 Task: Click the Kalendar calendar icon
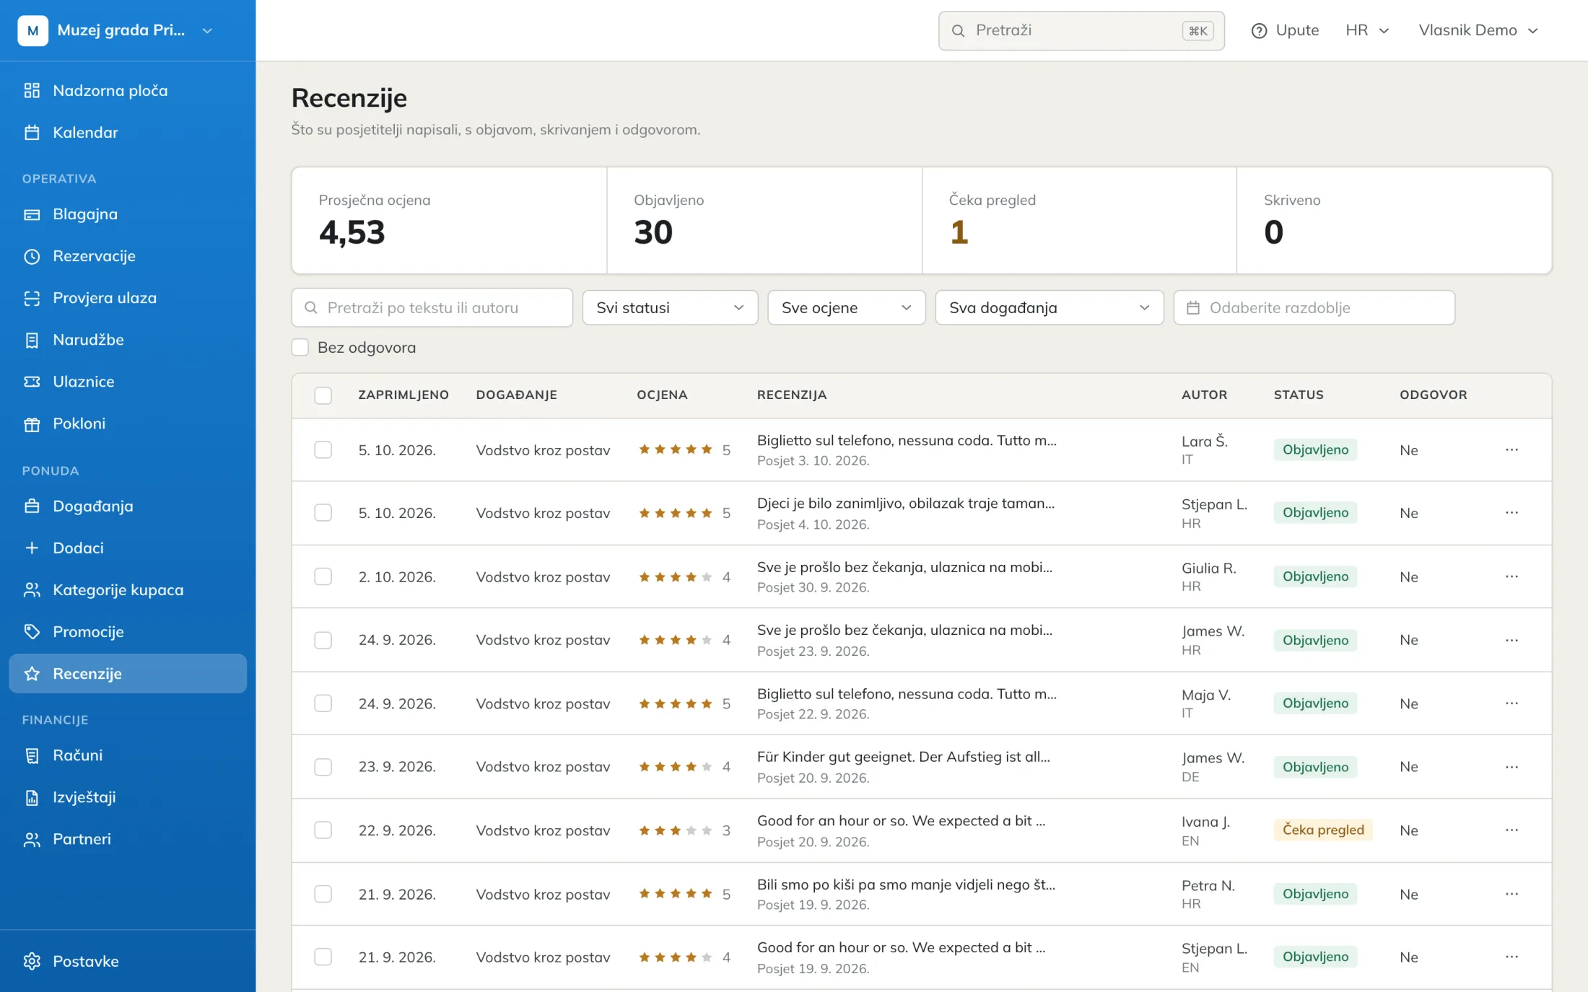click(32, 132)
